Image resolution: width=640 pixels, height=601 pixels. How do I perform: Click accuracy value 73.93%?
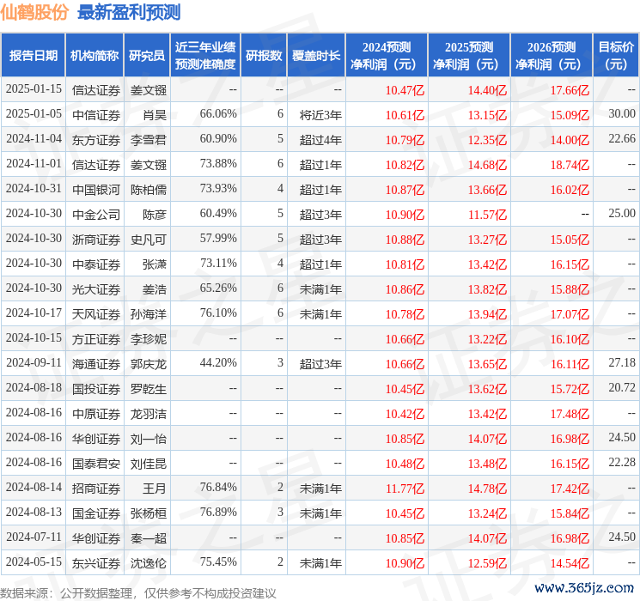[218, 189]
